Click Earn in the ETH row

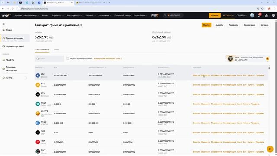coord(239,94)
